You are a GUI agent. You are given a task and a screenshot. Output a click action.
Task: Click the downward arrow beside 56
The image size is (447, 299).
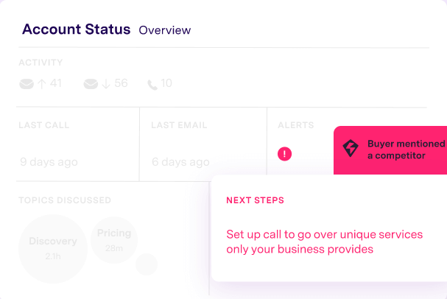tap(106, 84)
